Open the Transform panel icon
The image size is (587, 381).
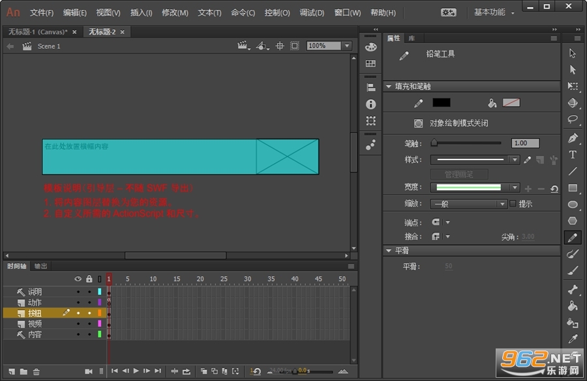pyautogui.click(x=370, y=120)
